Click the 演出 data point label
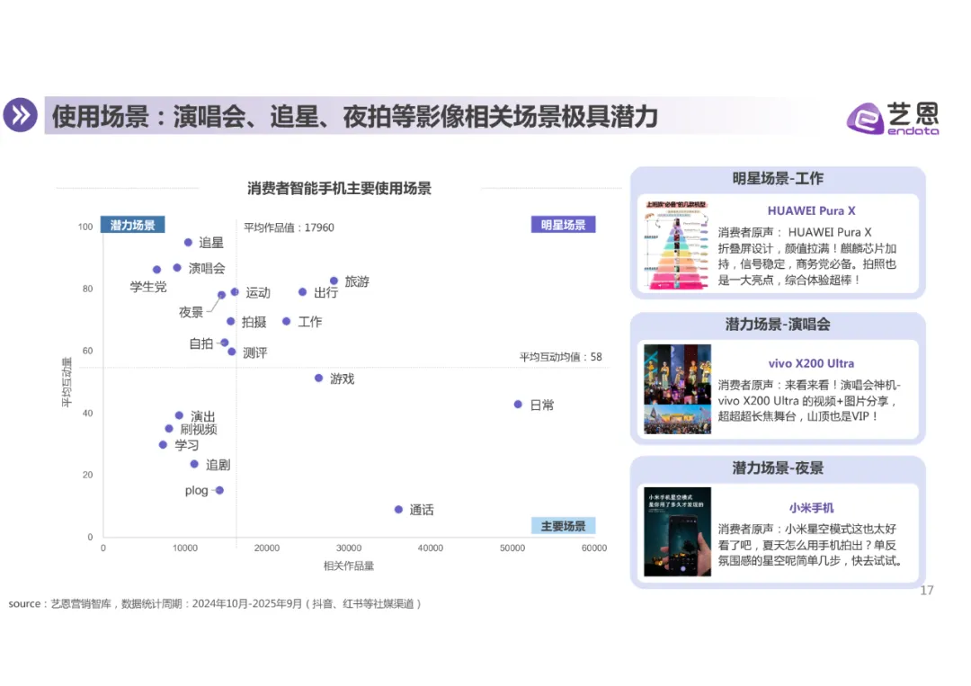This screenshot has height=686, width=971. pos(203,416)
